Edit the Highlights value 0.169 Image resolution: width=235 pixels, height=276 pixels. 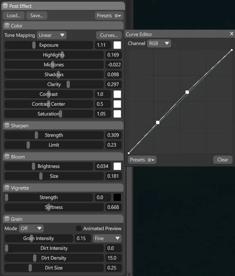click(113, 55)
